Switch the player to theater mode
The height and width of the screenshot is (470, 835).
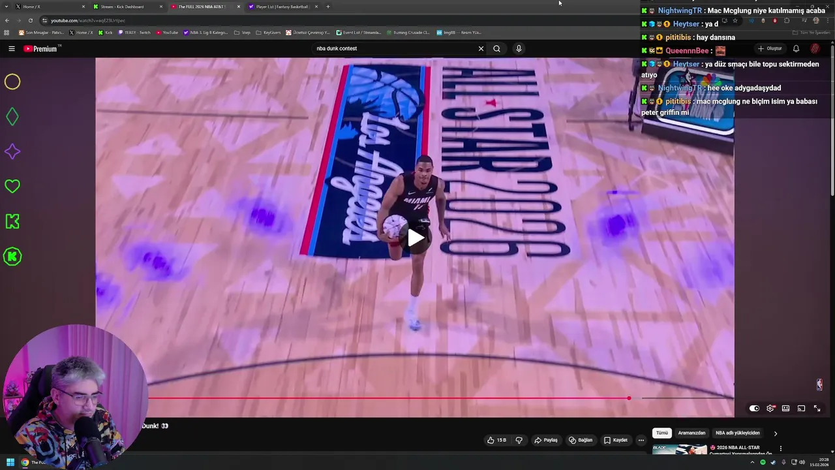coord(785,408)
